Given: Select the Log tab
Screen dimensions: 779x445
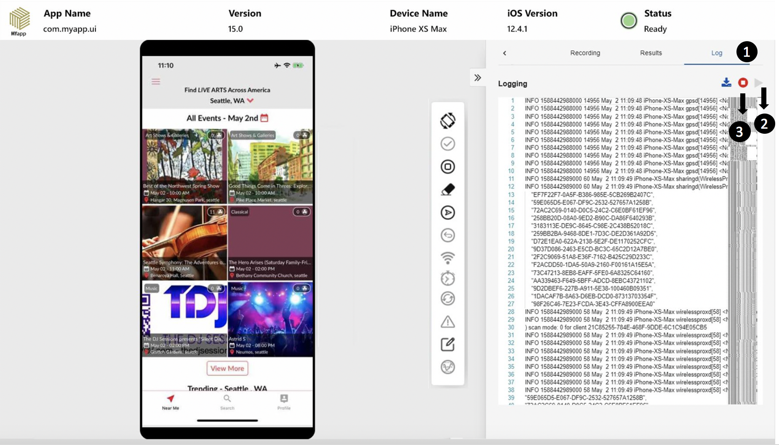Looking at the screenshot, I should pyautogui.click(x=717, y=53).
